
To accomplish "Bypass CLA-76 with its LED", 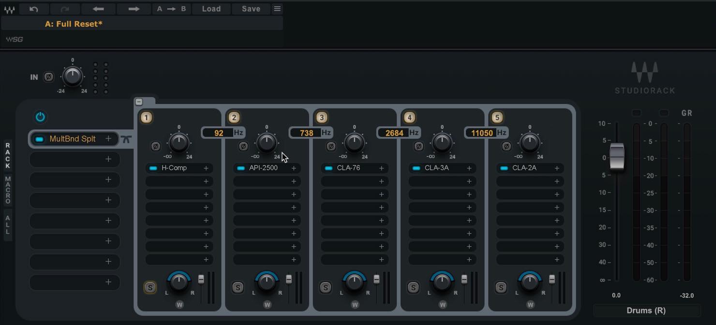I will pyautogui.click(x=328, y=168).
